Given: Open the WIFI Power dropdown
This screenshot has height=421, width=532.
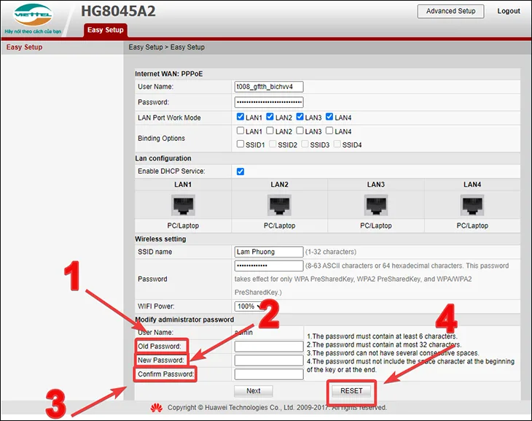Looking at the screenshot, I should [250, 306].
